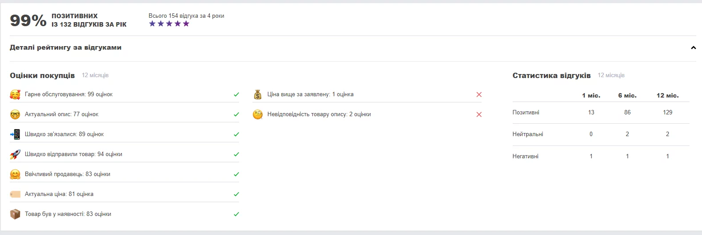Screen dimensions: 702x235
Task: Select the 6 міс. statistics column header
Action: pos(627,95)
